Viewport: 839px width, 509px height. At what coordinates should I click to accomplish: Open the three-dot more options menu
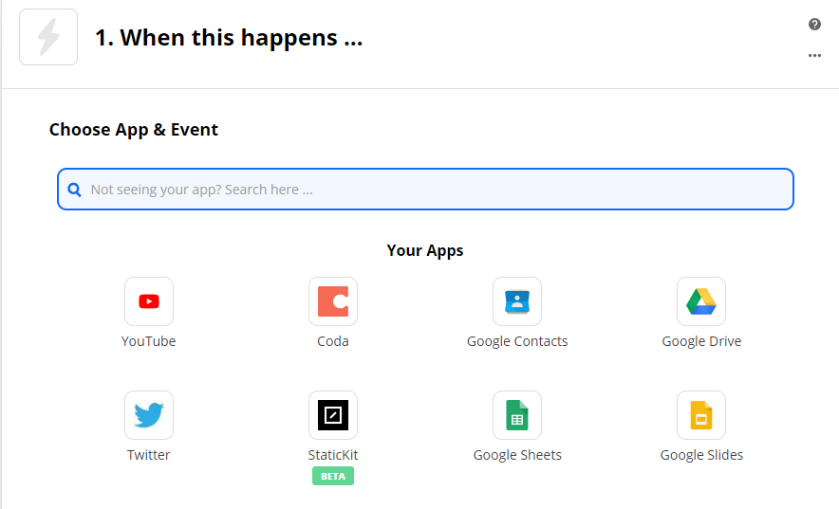click(x=814, y=56)
